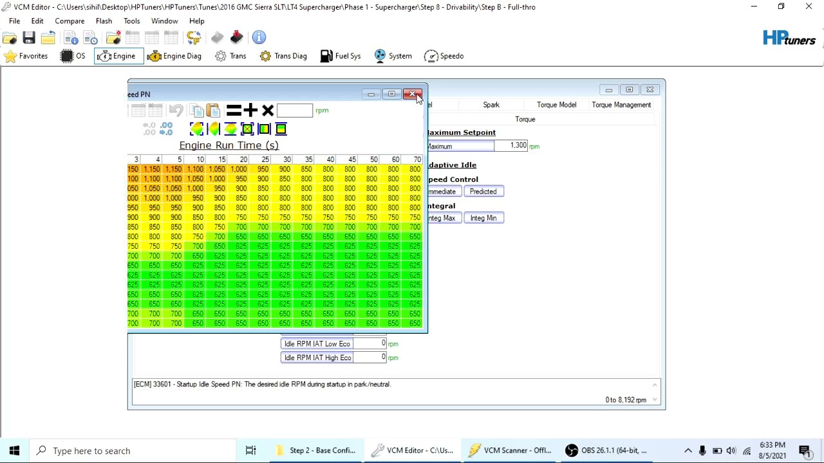
Task: Click the horizontal fill box icon
Action: pos(264,129)
